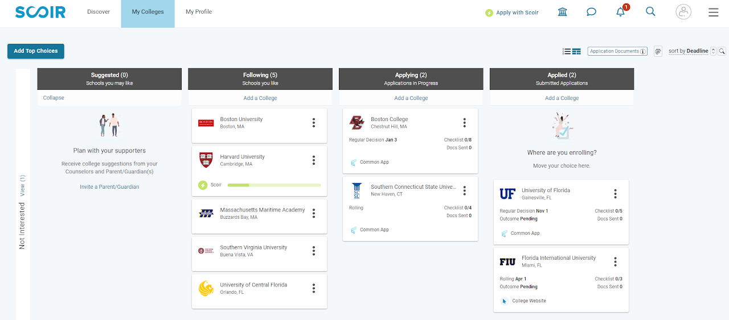The height and width of the screenshot is (320, 729).
Task: Click Checklist 0/5 on University of Florida
Action: coord(609,211)
